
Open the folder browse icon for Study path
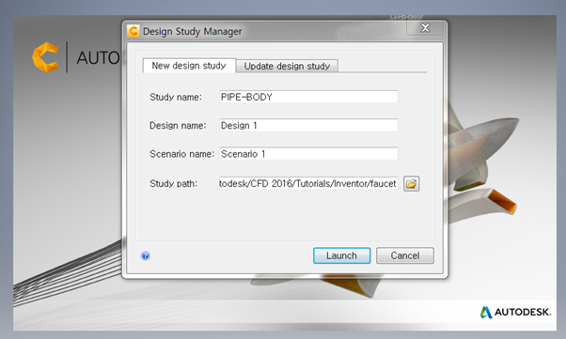point(411,183)
